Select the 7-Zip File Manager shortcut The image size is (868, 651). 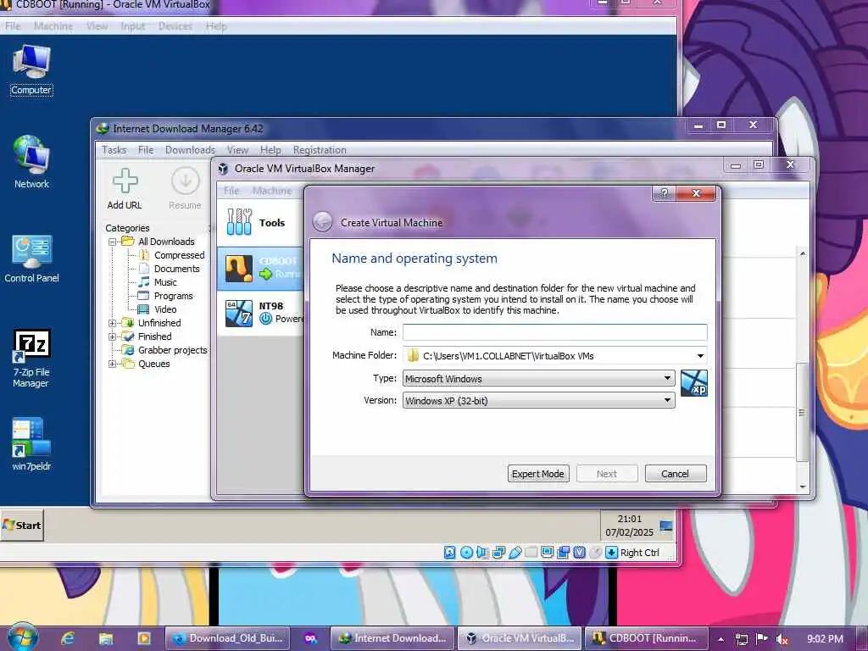click(x=31, y=359)
